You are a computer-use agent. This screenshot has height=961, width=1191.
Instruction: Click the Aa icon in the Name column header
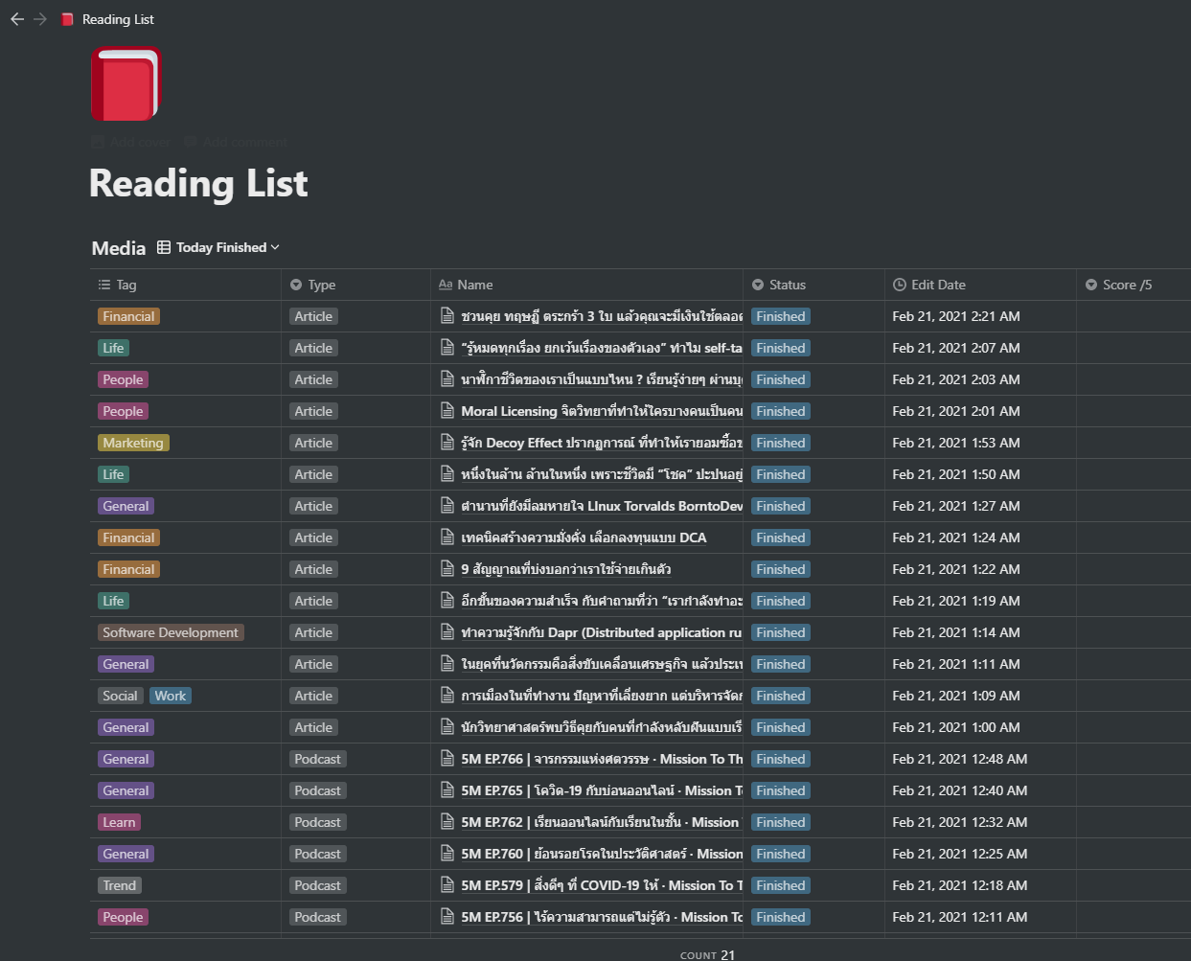pyautogui.click(x=446, y=284)
